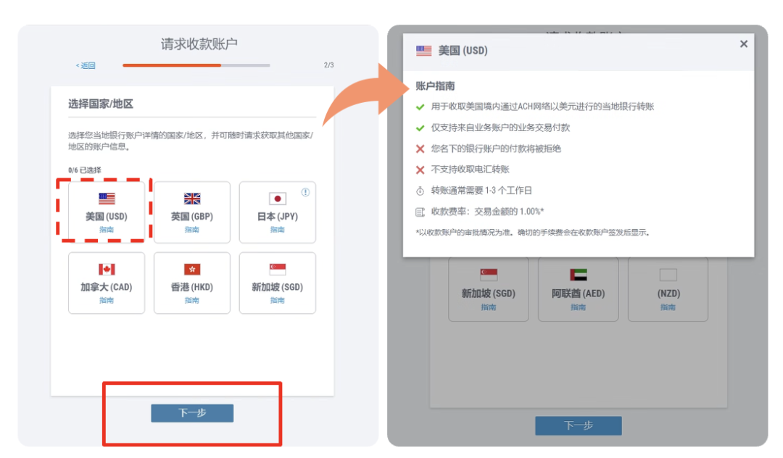Click the Singapore flag in right panel
The width and height of the screenshot is (783, 458).
(489, 275)
